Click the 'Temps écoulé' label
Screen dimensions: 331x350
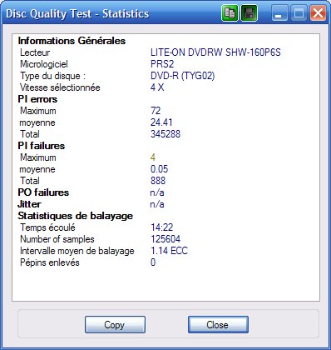(x=47, y=227)
